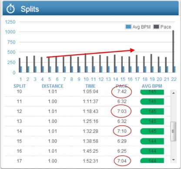Click x-axis label 22 in the chart
The width and height of the screenshot is (181, 169).
[174, 79]
